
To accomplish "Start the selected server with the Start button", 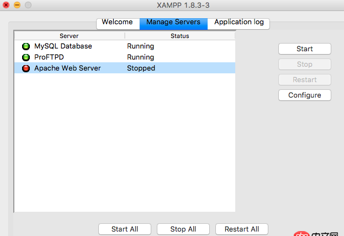I will tap(304, 49).
